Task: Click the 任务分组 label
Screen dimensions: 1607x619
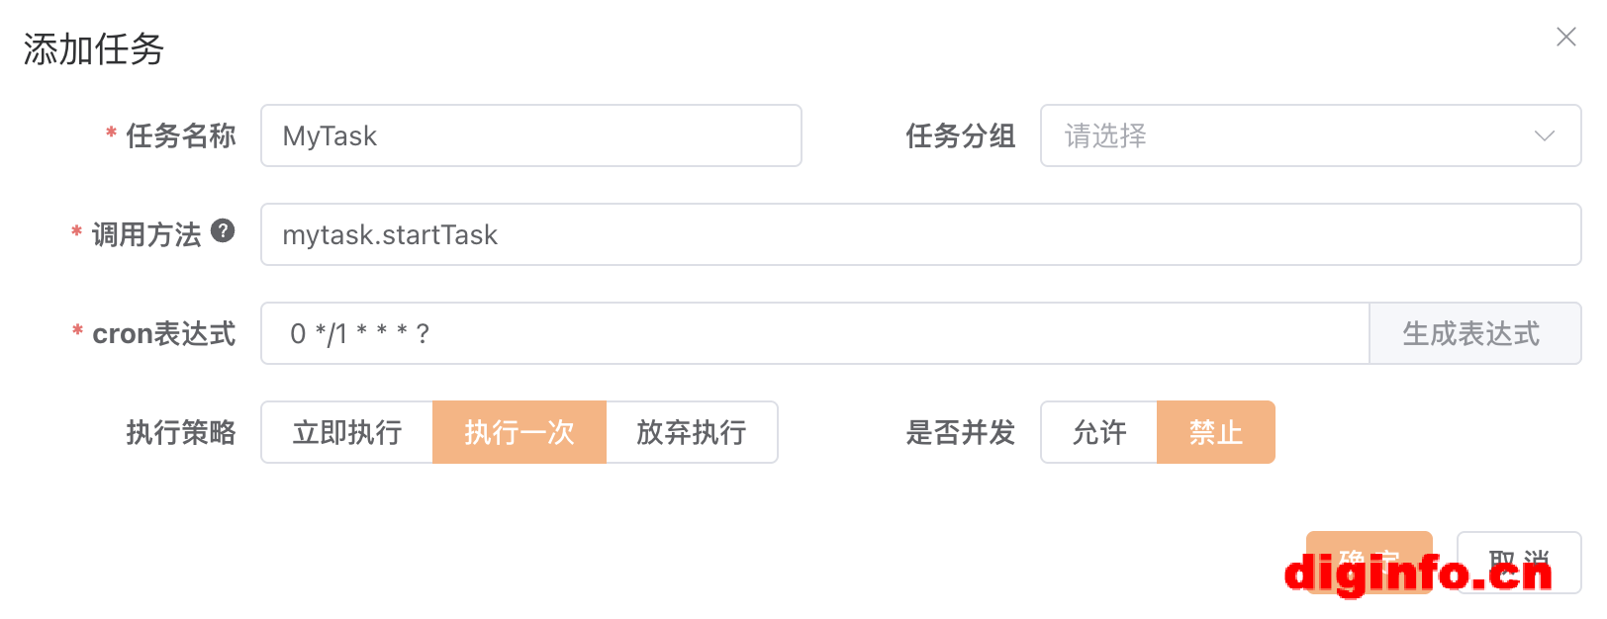Action: pos(960,135)
